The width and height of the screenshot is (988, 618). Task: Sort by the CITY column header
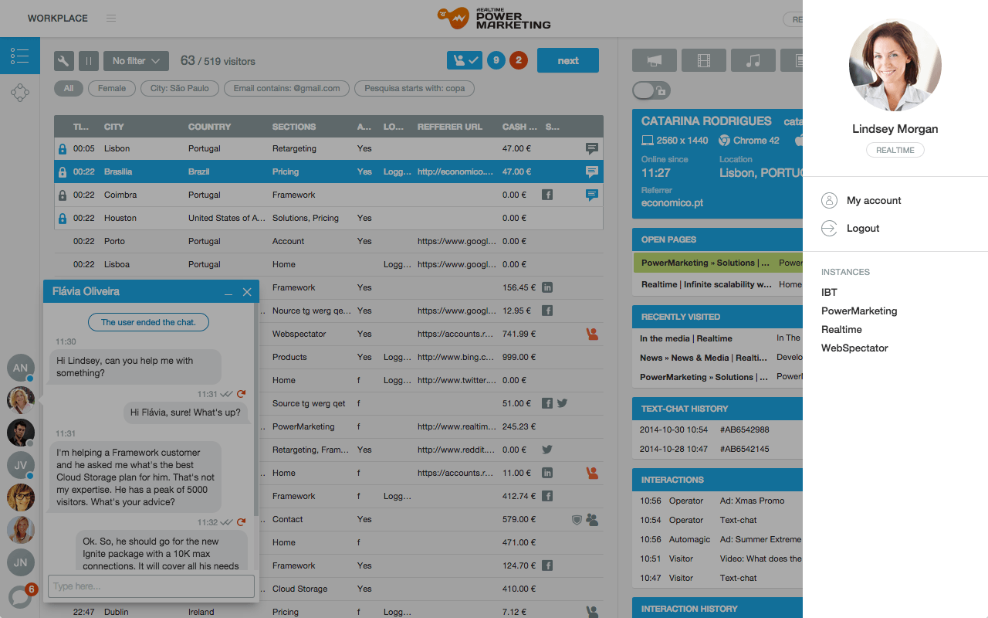coord(114,127)
